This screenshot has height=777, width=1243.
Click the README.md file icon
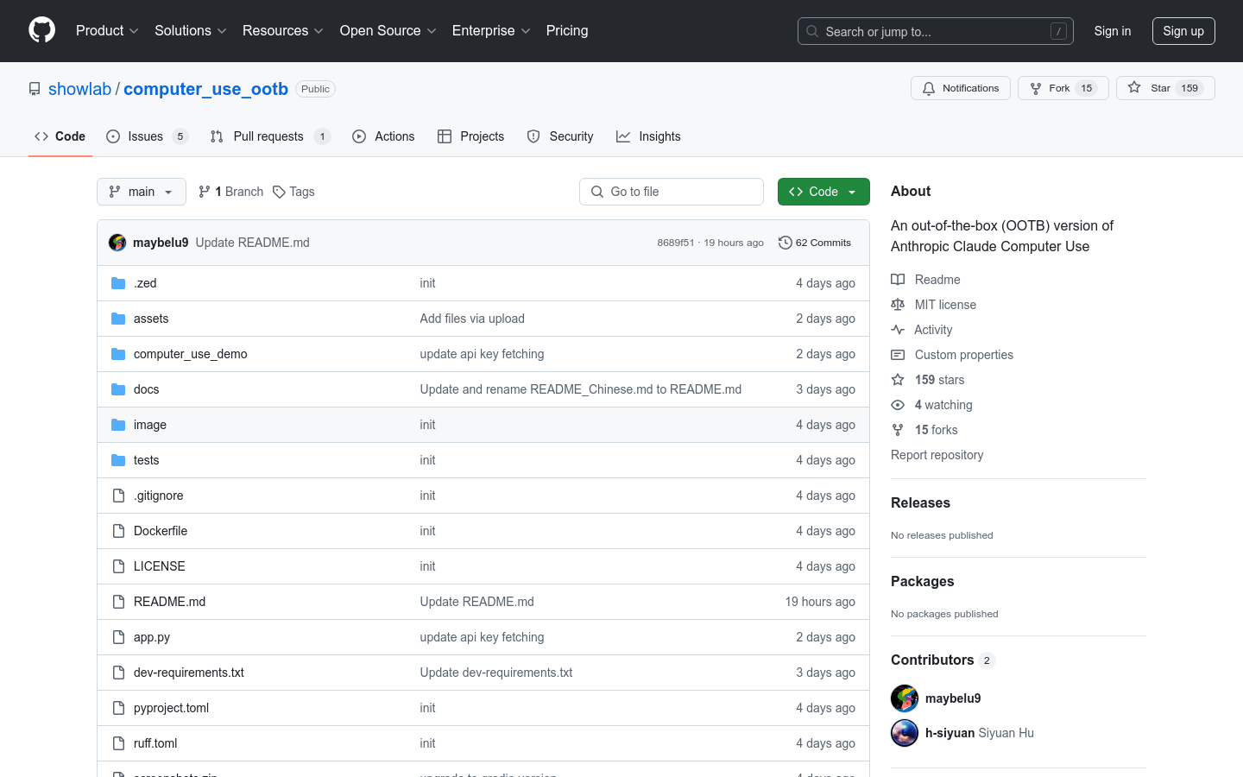click(x=118, y=602)
